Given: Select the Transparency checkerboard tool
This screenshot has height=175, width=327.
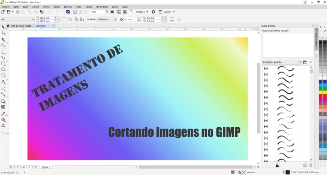Looking at the screenshot, I should pyautogui.click(x=3, y=107).
